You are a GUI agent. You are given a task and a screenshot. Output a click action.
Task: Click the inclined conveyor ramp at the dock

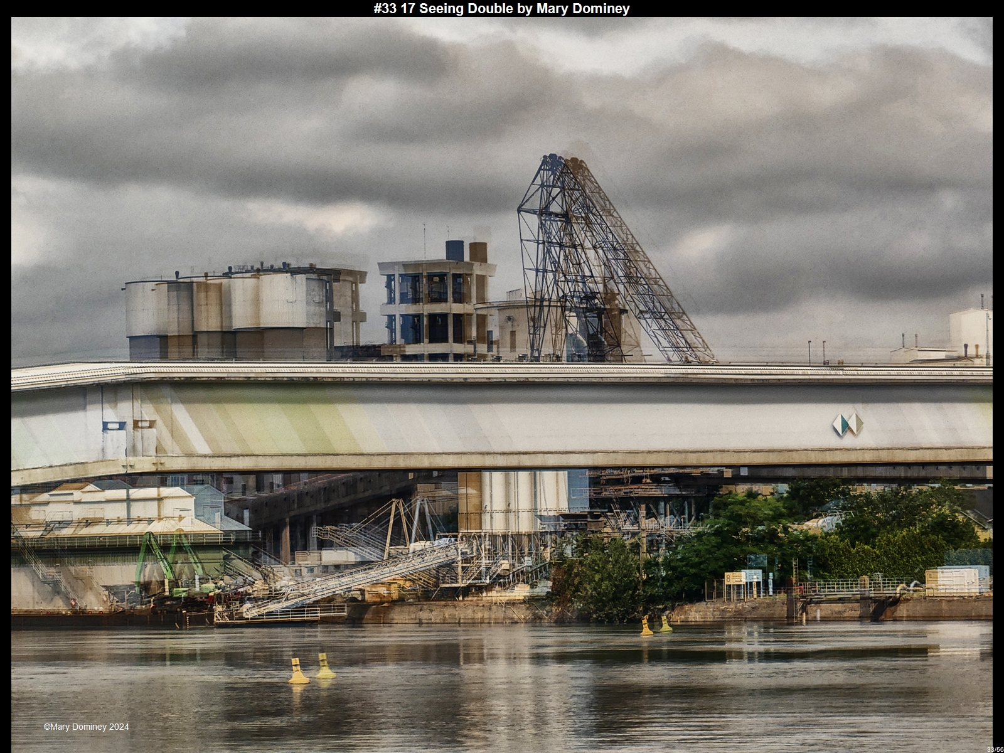(x=351, y=580)
